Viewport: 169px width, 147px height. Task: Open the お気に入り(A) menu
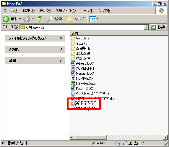point(66,11)
